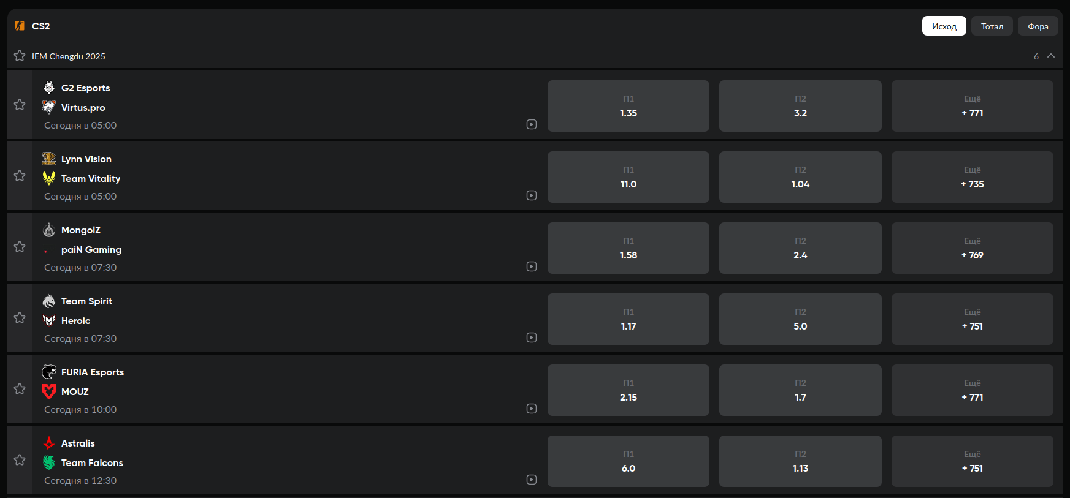The width and height of the screenshot is (1070, 498).
Task: Expand more markets (+771) for G2 Esports match
Action: 972,106
